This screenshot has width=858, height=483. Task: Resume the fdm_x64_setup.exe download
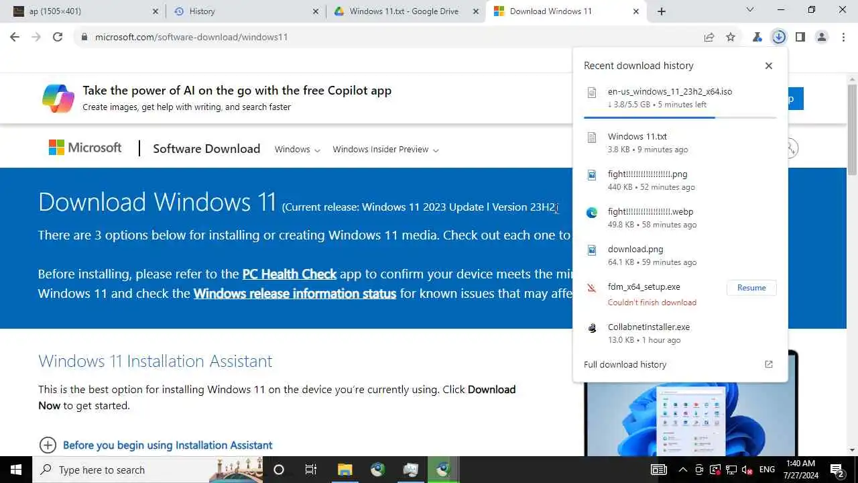[751, 288]
